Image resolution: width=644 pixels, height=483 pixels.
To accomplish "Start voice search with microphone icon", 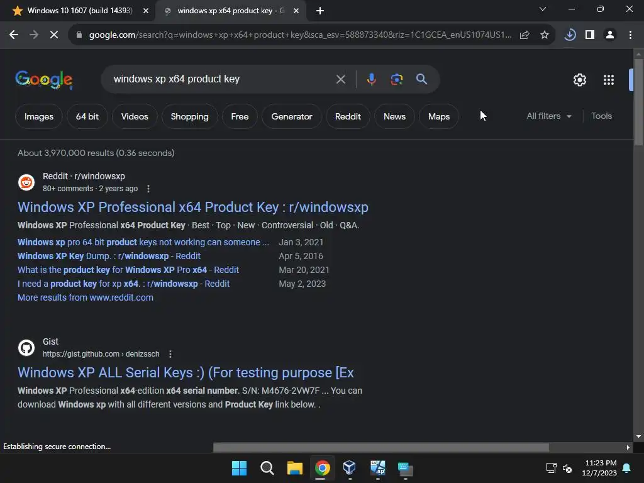I will pyautogui.click(x=371, y=79).
